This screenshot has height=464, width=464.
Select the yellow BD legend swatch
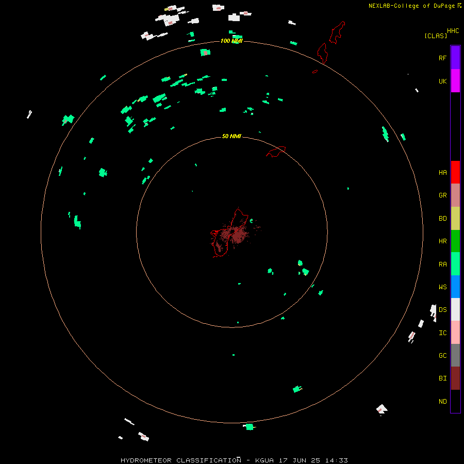[455, 219]
